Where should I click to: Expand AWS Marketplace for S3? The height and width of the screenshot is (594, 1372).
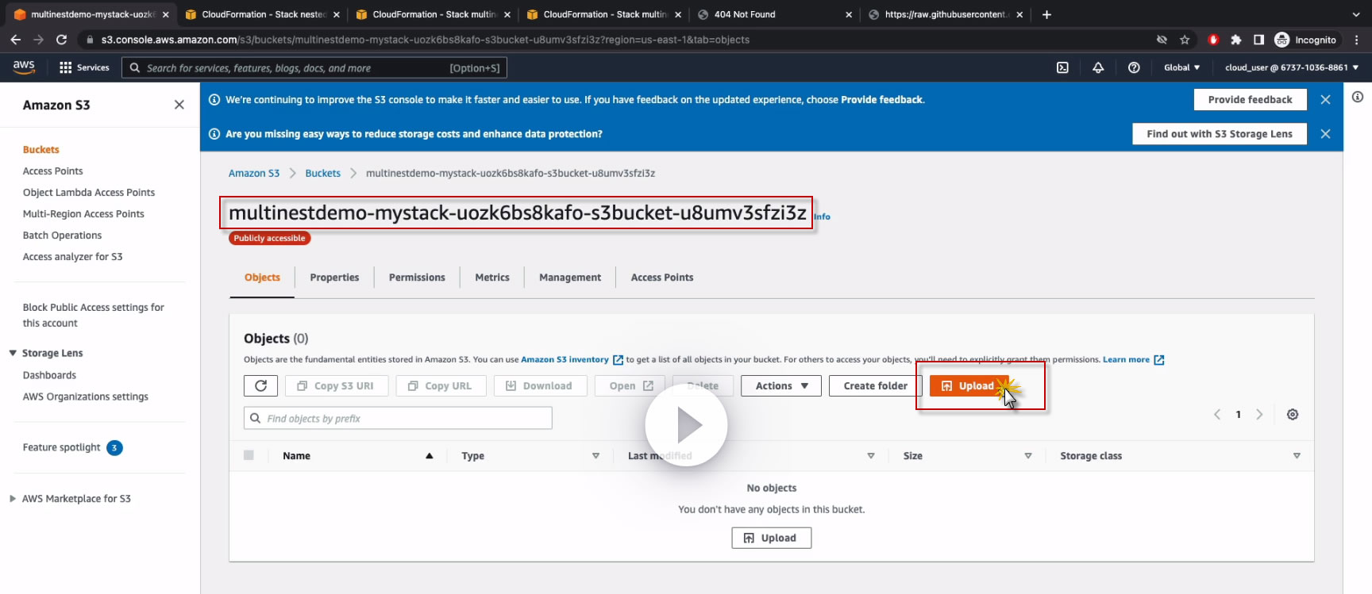(x=13, y=499)
